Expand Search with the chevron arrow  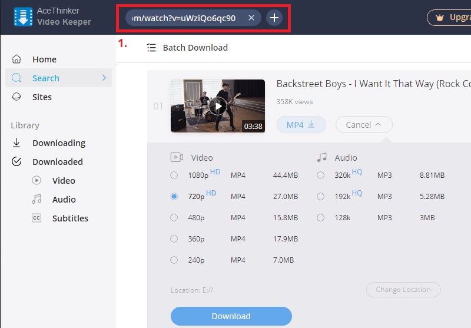104,78
